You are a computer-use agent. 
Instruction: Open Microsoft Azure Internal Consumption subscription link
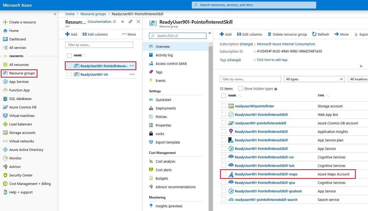[x=286, y=44]
